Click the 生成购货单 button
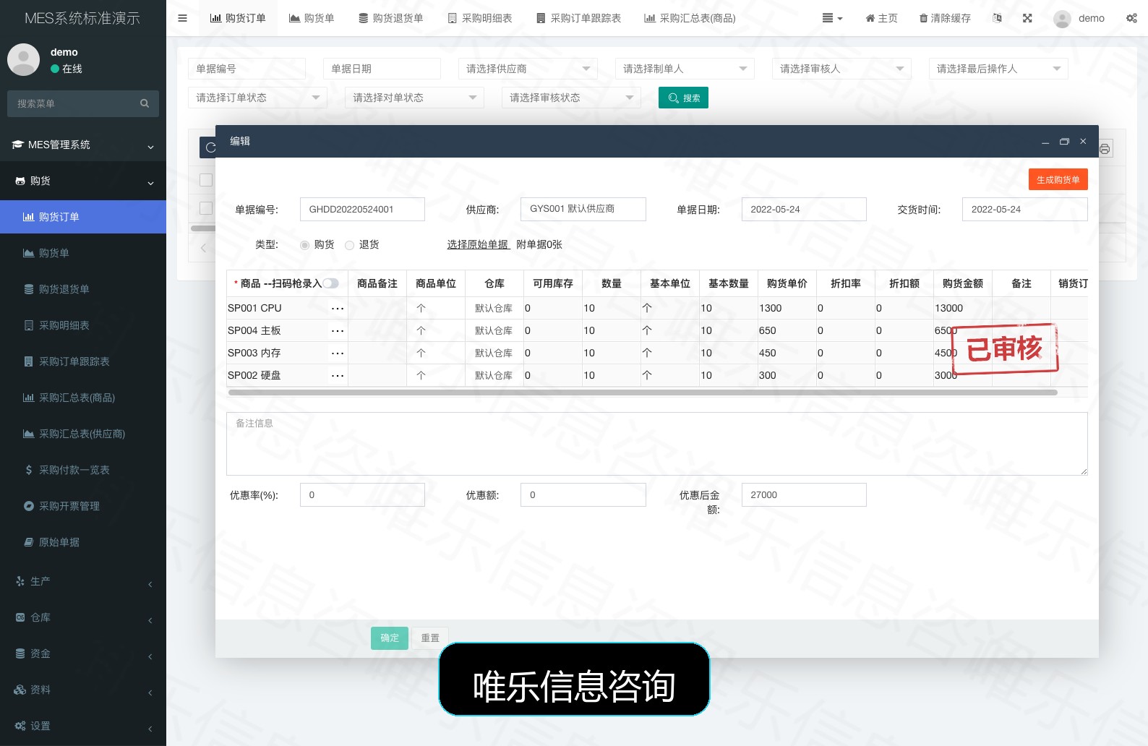Viewport: 1148px width, 746px height. (1058, 180)
